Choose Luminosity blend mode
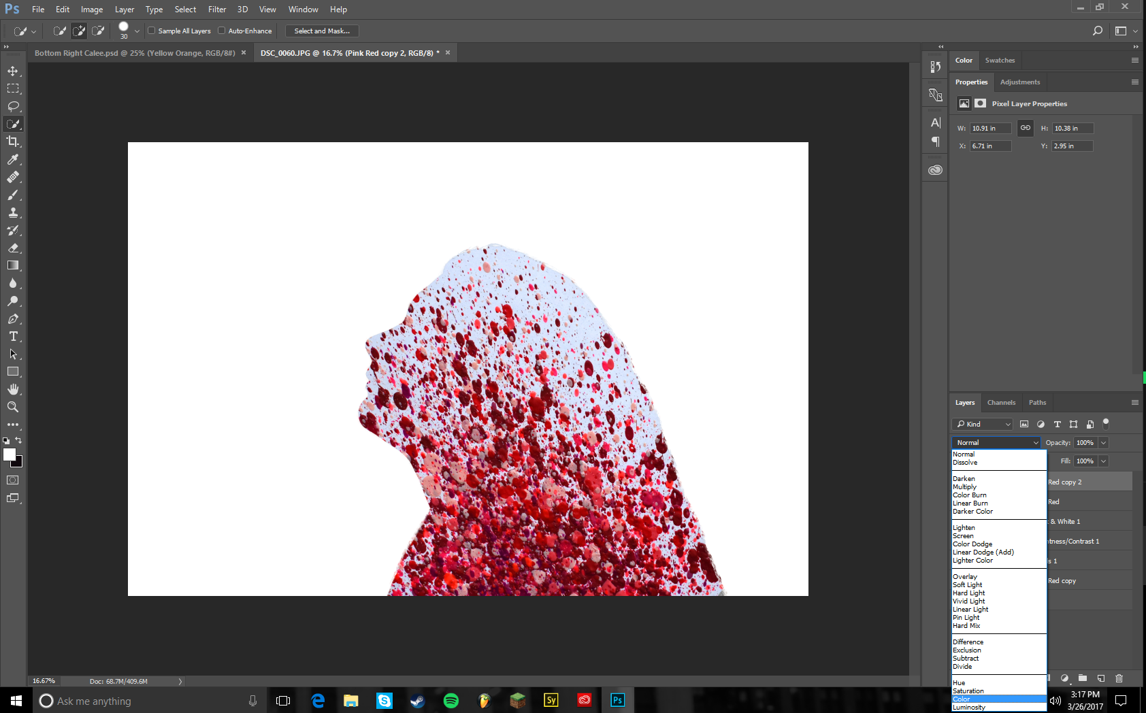 tap(969, 708)
